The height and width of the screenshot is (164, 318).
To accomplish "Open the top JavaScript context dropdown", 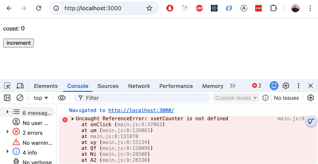I will (x=41, y=98).
